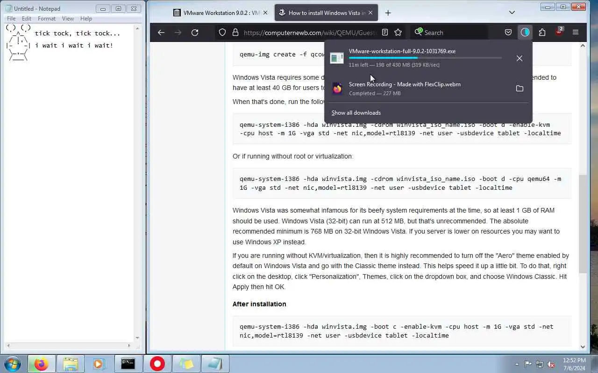Click Command Prompt taskbar icon
598x373 pixels.
(x=128, y=364)
